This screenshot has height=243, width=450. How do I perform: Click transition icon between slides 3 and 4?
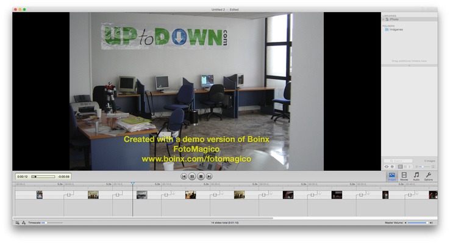[166, 195]
